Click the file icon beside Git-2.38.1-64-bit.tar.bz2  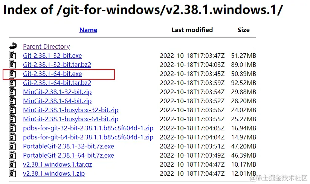click(x=12, y=82)
